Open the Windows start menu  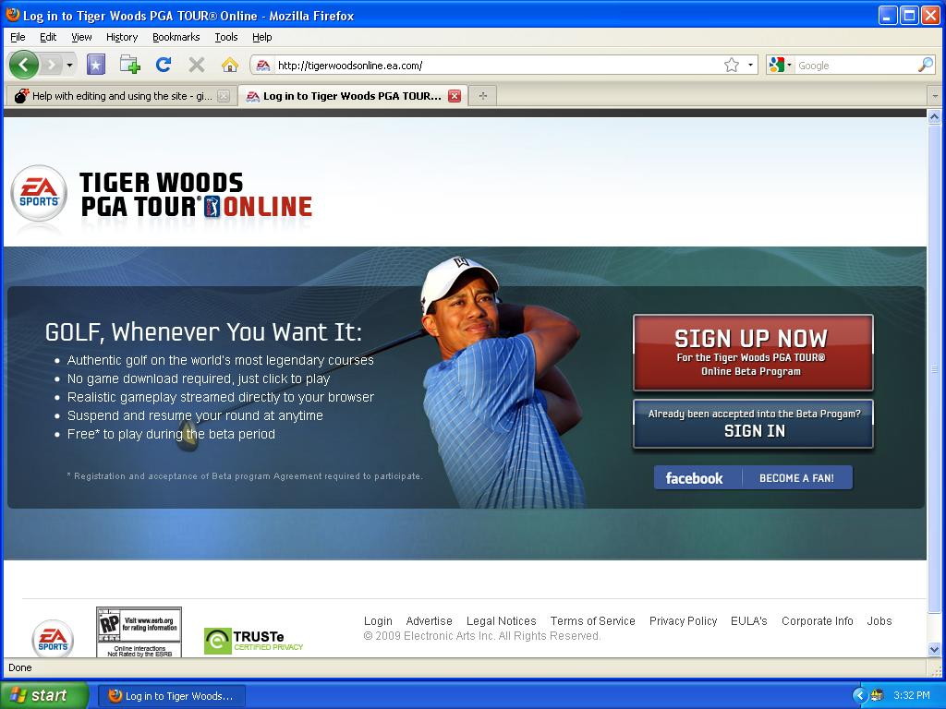[x=44, y=696]
